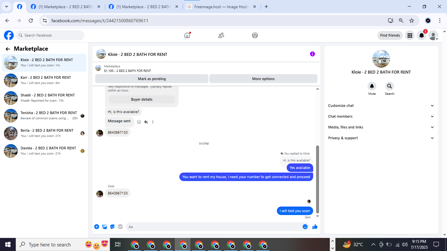Focus the message input field
Image resolution: width=447 pixels, height=251 pixels.
[x=214, y=227]
